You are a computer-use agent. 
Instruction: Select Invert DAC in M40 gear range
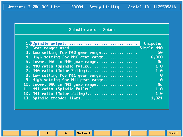(93, 62)
